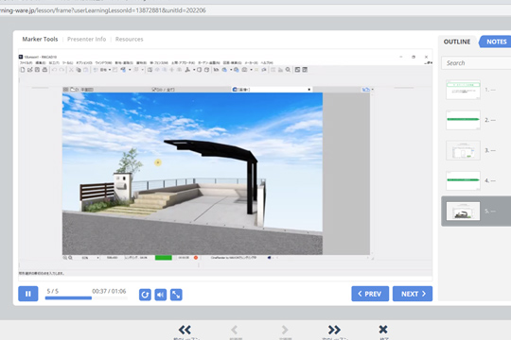Select the Marker Tools tab
Screen dimensions: 511x340
(40, 39)
